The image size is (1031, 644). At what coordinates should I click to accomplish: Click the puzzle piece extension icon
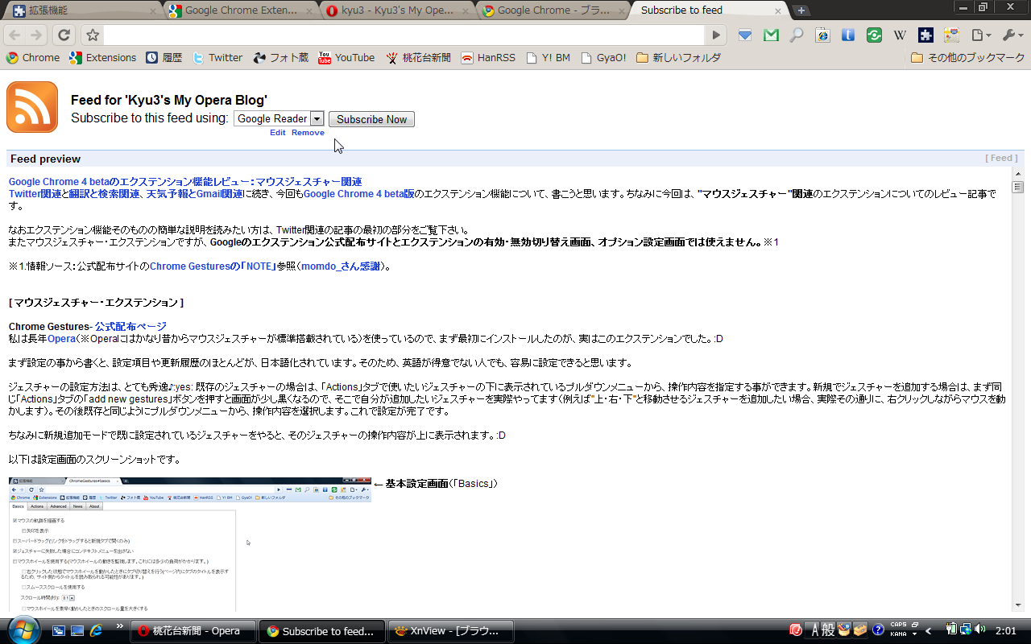925,35
